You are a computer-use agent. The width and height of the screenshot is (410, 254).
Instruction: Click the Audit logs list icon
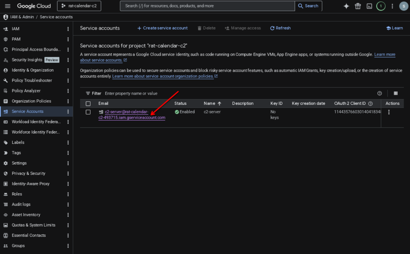5,204
